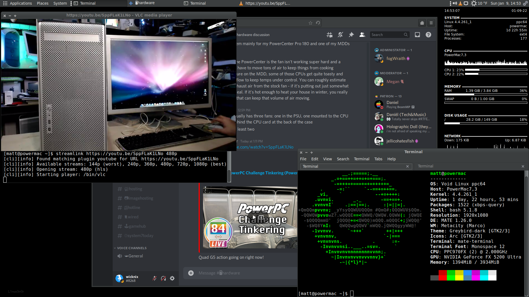Click the VLC video playback area
The image size is (529, 297).
coord(118,85)
